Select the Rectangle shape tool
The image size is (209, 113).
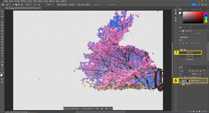(2, 62)
